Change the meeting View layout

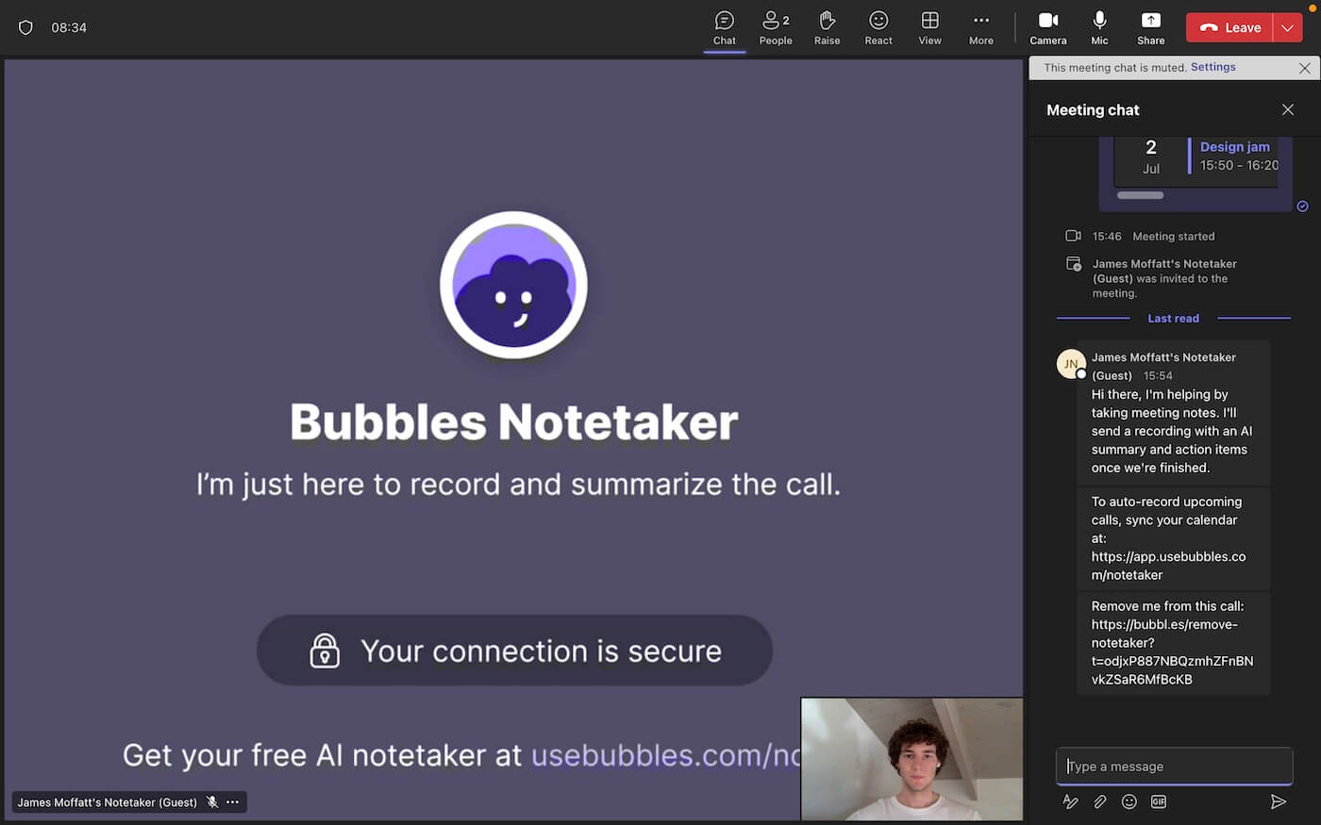point(929,27)
